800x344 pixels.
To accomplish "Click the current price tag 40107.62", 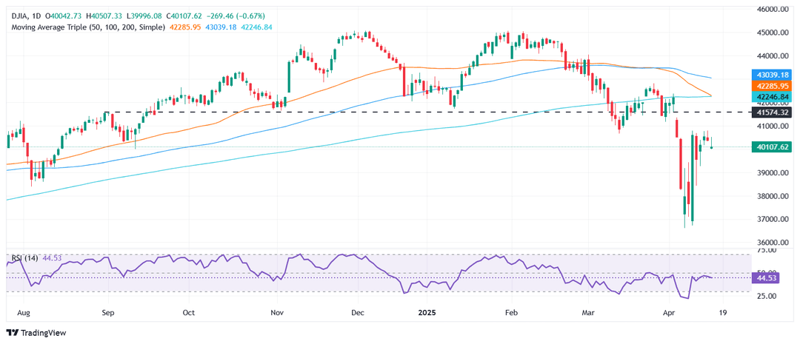I will pos(773,146).
